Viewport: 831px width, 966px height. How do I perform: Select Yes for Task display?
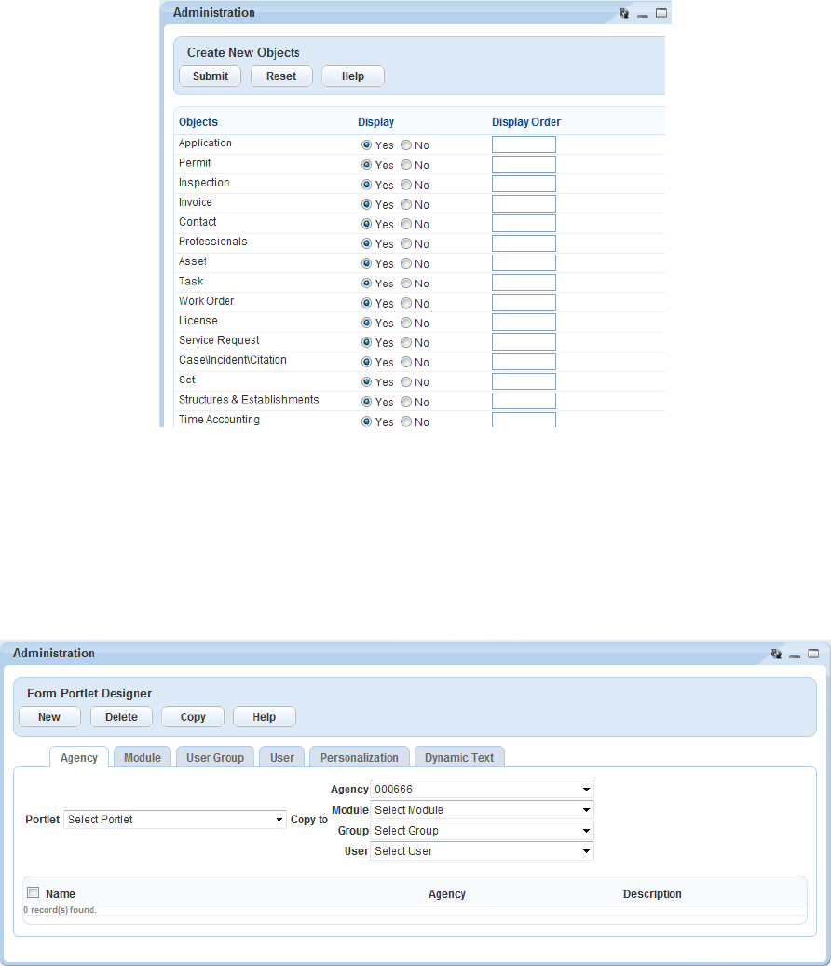point(366,283)
